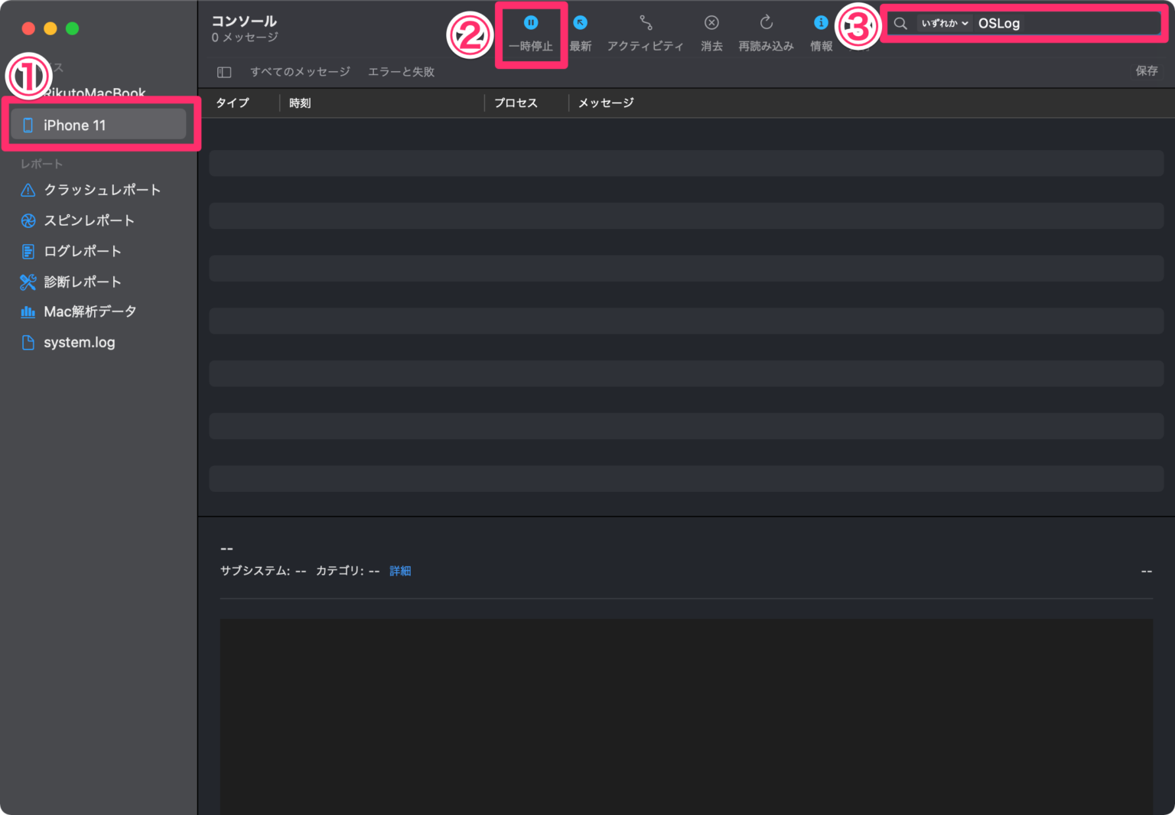
Task: Open スピンレポート from sidebar
Action: [x=90, y=220]
